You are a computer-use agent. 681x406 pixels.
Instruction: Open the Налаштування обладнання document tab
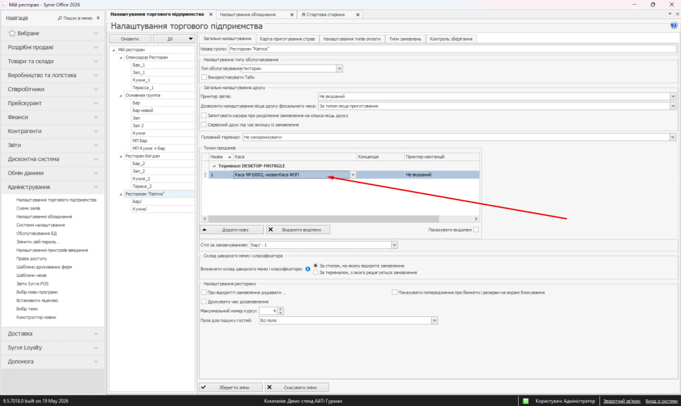pyautogui.click(x=247, y=15)
